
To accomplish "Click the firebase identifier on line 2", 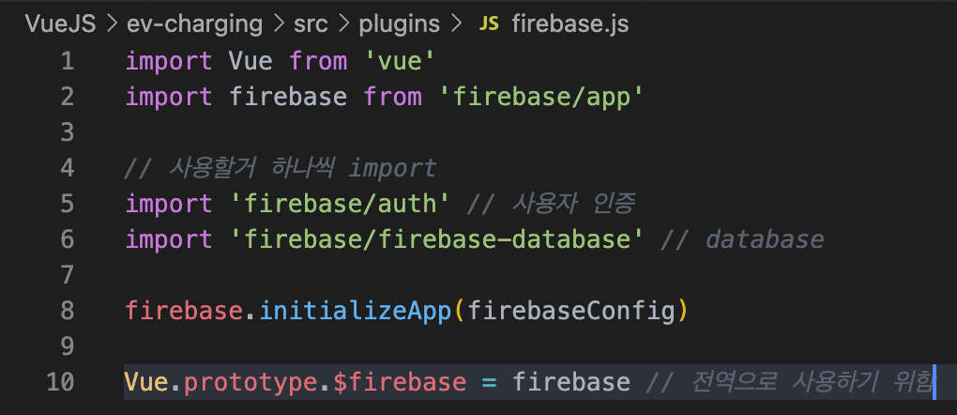I will pyautogui.click(x=287, y=97).
